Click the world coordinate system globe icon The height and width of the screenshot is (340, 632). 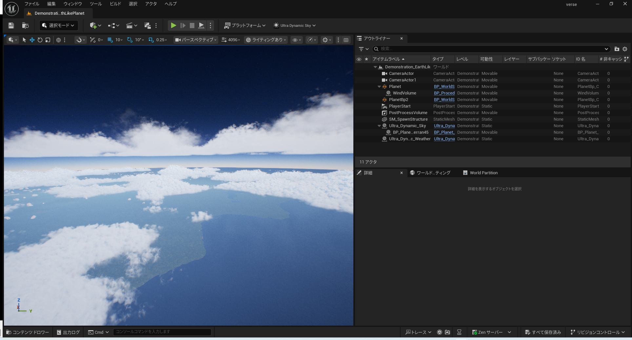(x=58, y=40)
